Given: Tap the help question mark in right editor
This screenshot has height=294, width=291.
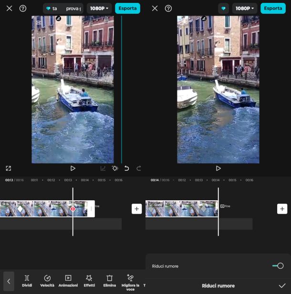Looking at the screenshot, I should click(168, 9).
